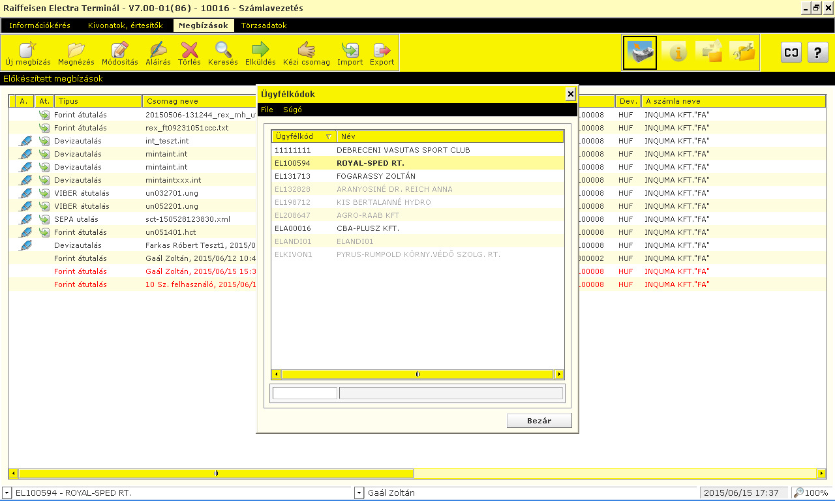
Task: Click the signature pen icon on int_teszt.int row
Action: (25, 141)
